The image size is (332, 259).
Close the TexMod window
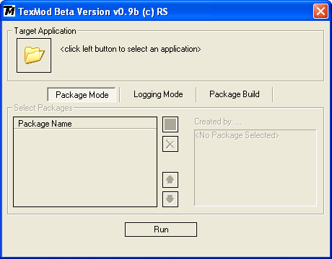tap(320, 12)
